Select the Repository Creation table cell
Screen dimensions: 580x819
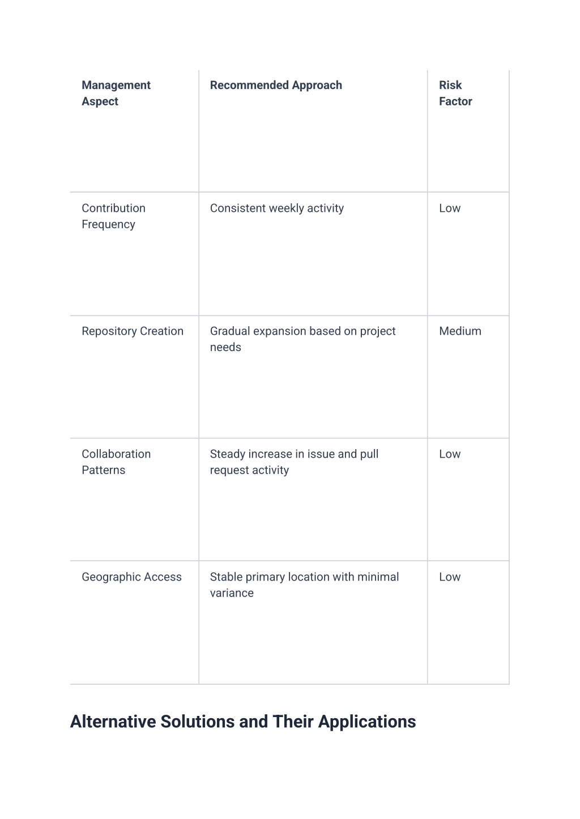click(133, 331)
